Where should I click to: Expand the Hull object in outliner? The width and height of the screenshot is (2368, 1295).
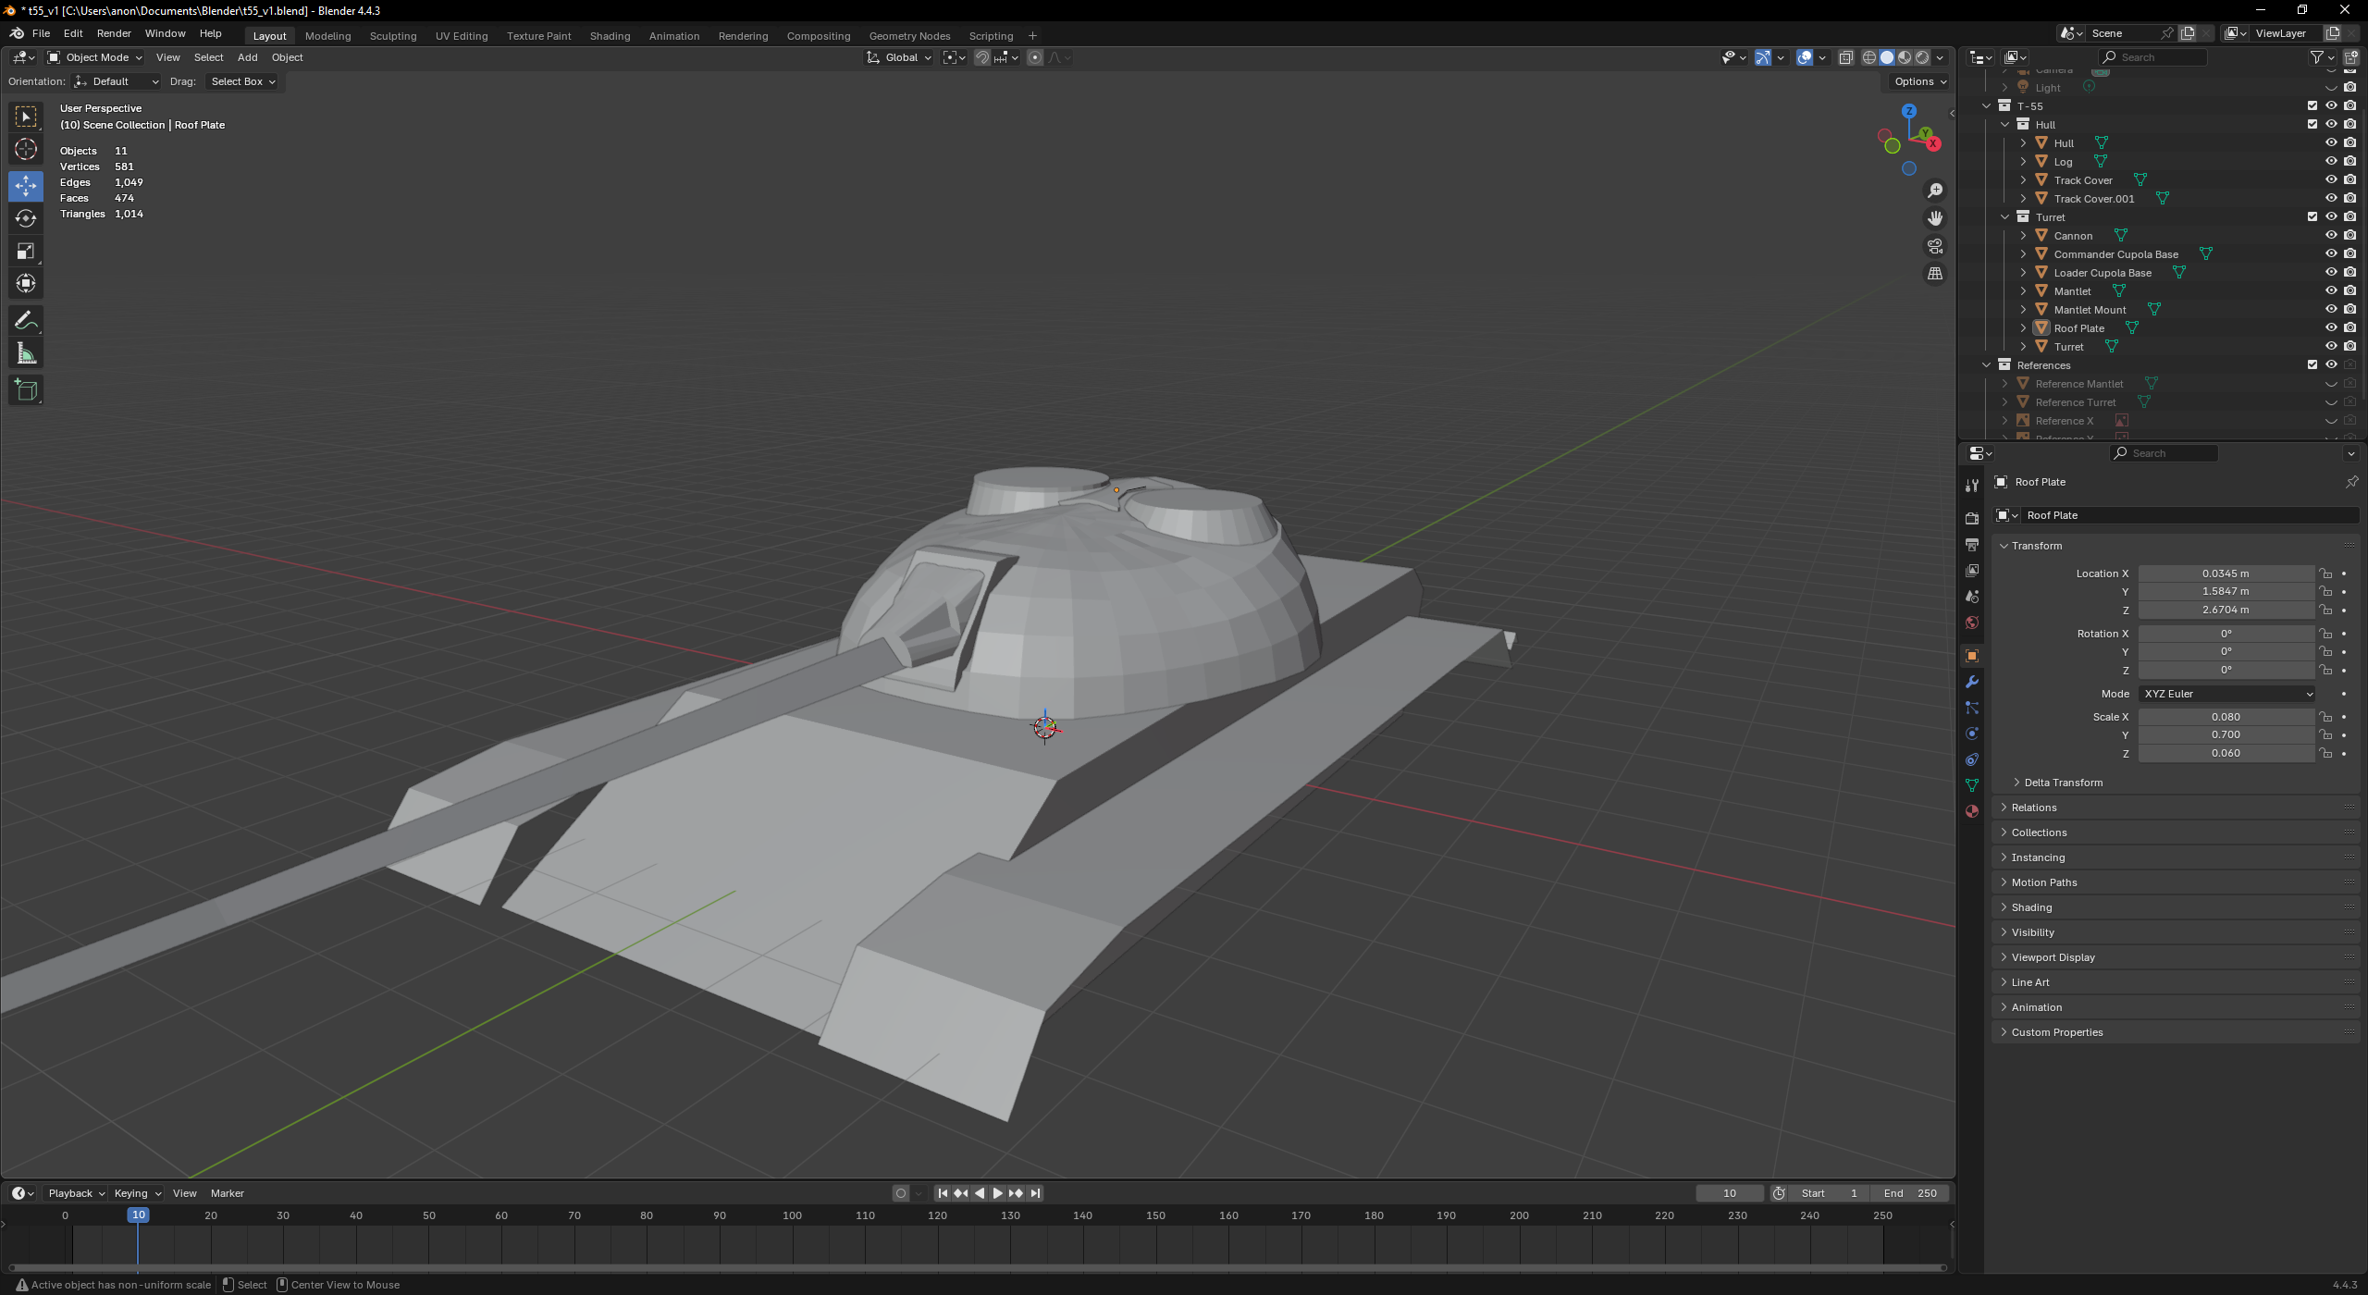click(2023, 143)
